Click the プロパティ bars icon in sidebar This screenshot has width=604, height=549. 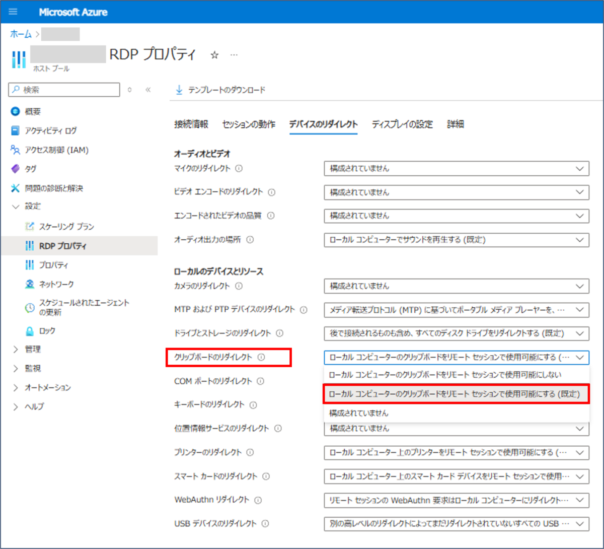tap(30, 265)
